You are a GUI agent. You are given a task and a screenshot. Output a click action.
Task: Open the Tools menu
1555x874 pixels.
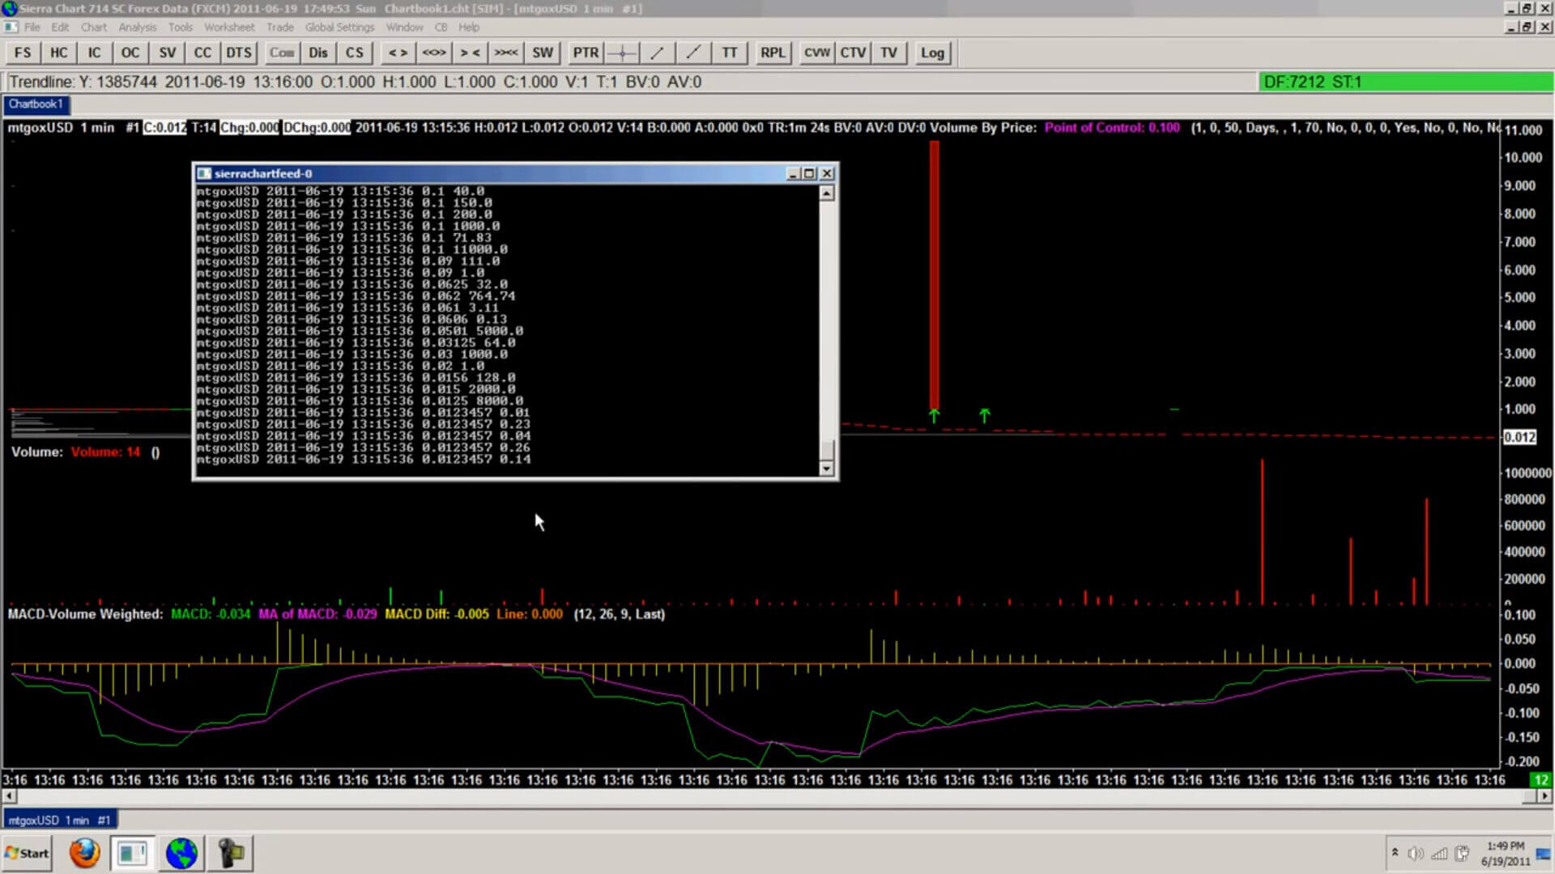tap(180, 27)
